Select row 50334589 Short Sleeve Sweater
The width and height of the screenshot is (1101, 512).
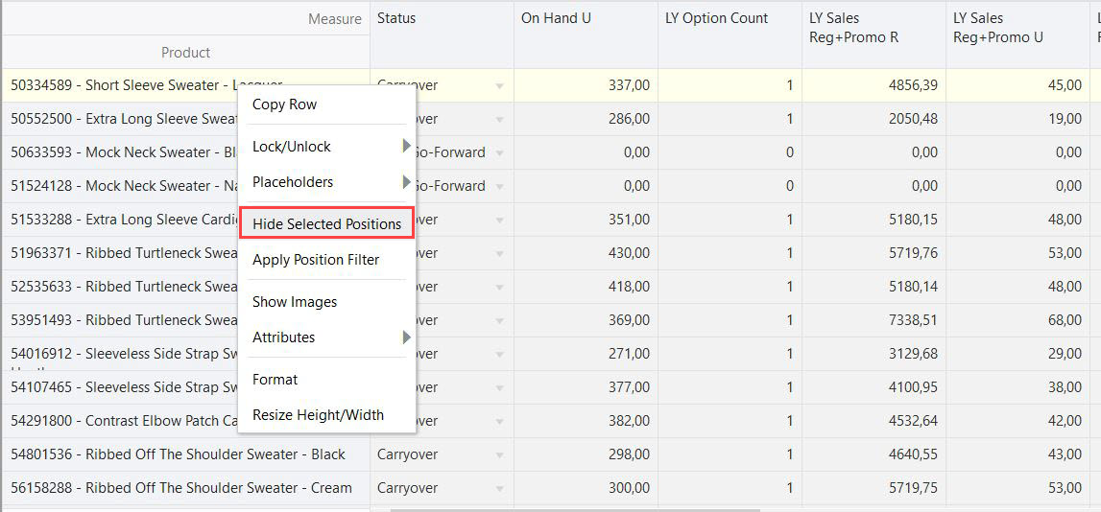click(x=186, y=85)
